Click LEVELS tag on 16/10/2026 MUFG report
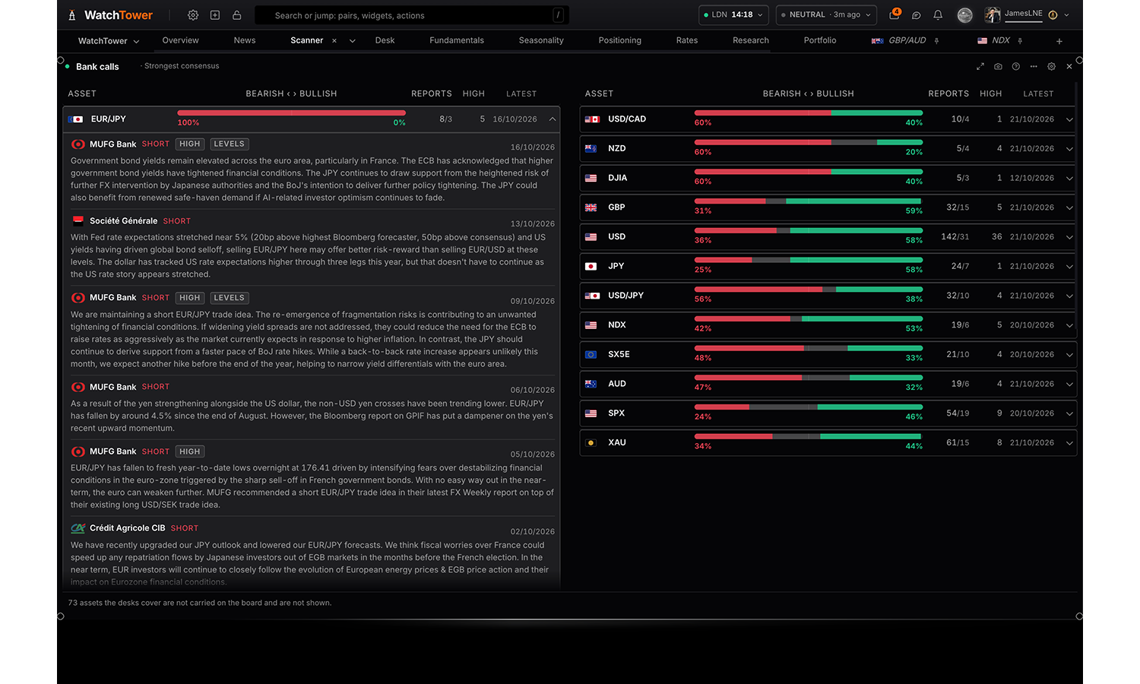 (229, 144)
